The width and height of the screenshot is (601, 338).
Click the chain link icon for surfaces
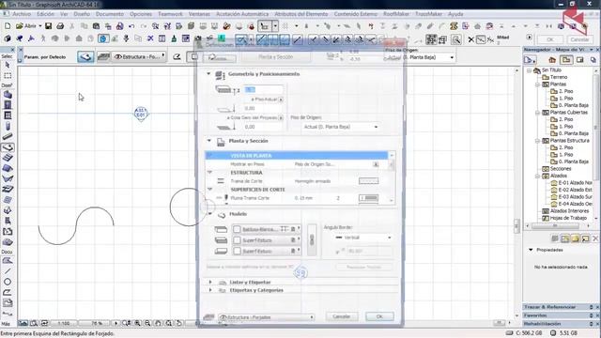tap(312, 240)
